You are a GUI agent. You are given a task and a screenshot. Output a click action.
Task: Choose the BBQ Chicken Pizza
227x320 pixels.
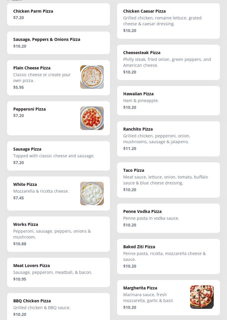(58, 307)
